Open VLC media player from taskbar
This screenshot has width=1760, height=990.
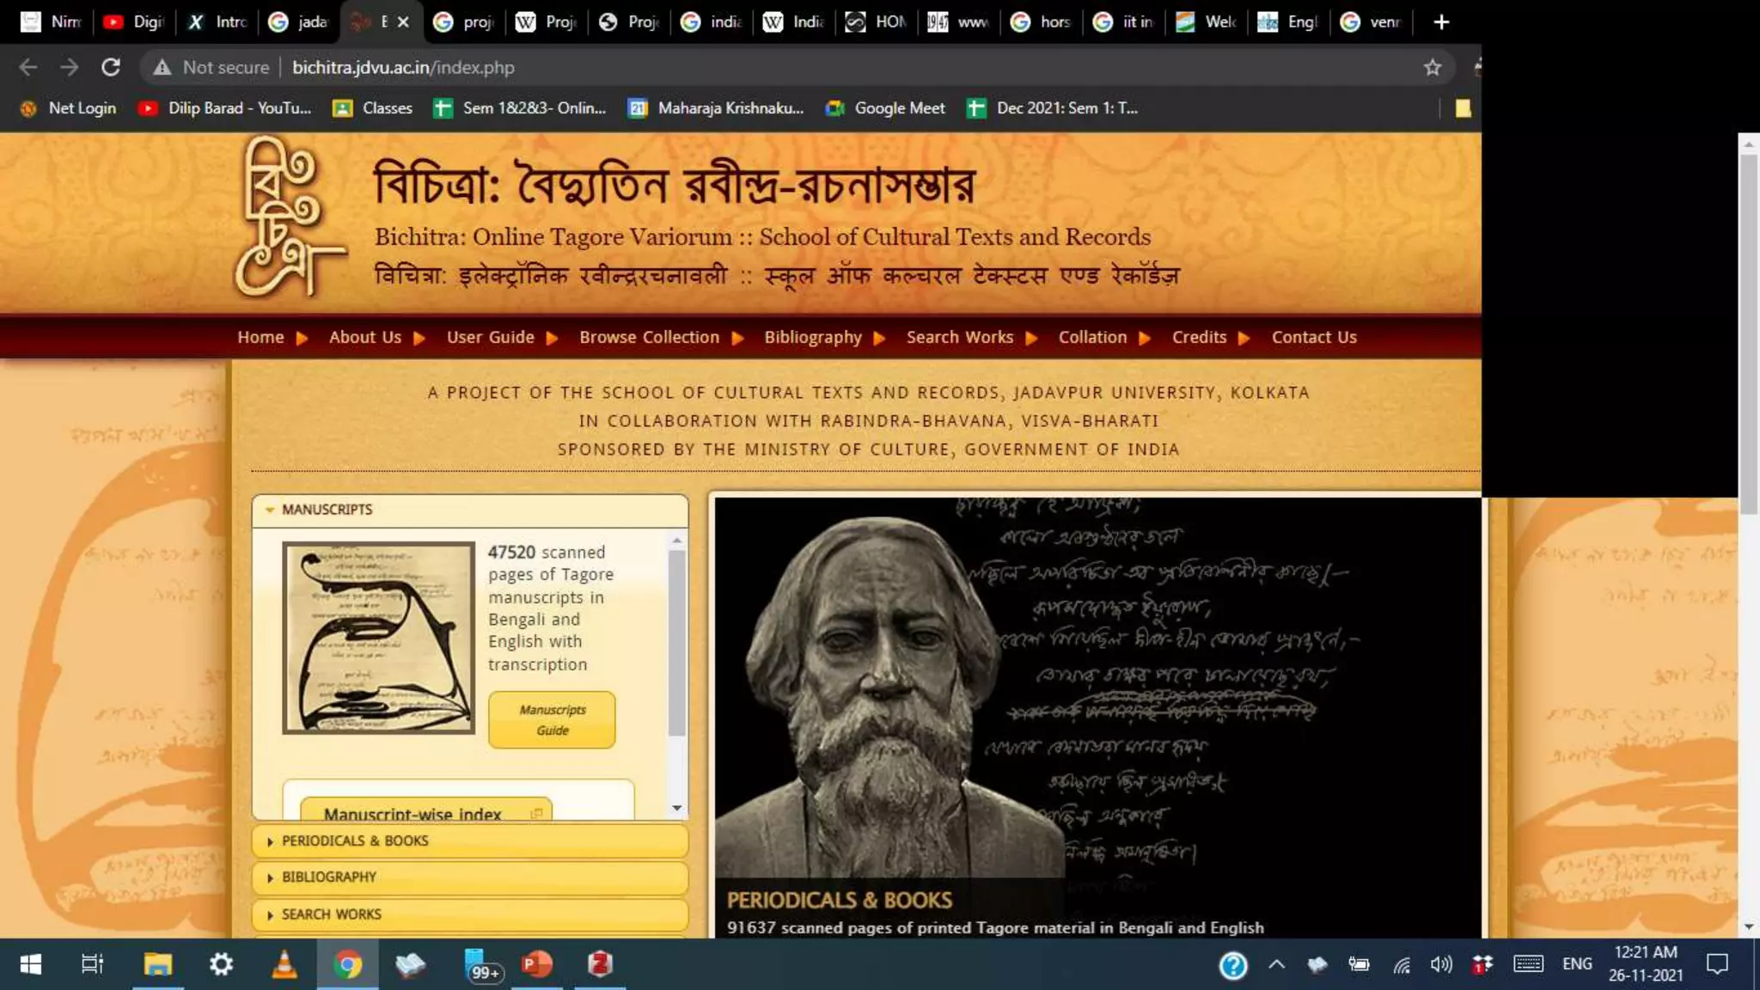[284, 964]
